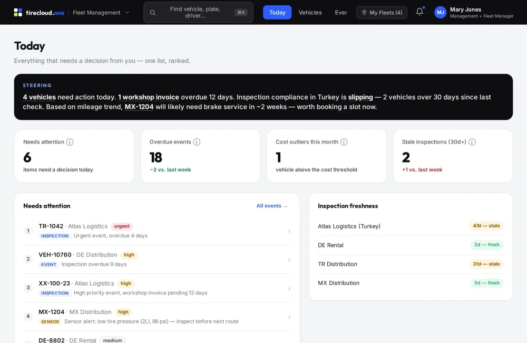Open the notifications bell
Viewport: 527px width, 343px height.
(419, 12)
